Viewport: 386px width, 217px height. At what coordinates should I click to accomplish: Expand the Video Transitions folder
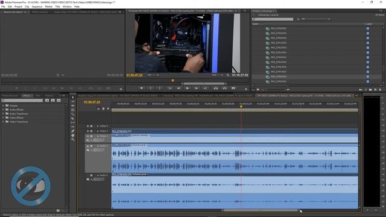pos(3,122)
